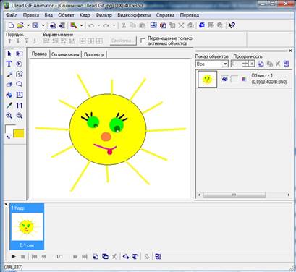Toggle visibility eye of Объект - 1
This screenshot has width=296, height=272.
click(x=224, y=79)
